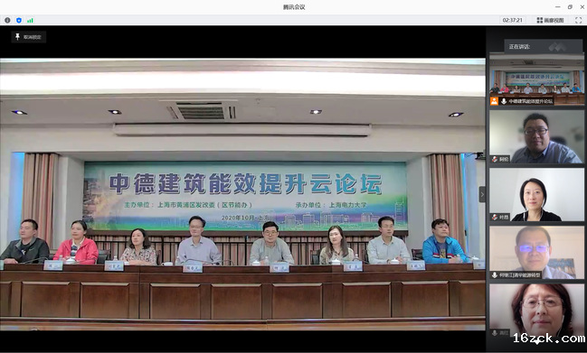The image size is (587, 353).
Task: Click mic icon on fourth participant tile
Action: 495,275
